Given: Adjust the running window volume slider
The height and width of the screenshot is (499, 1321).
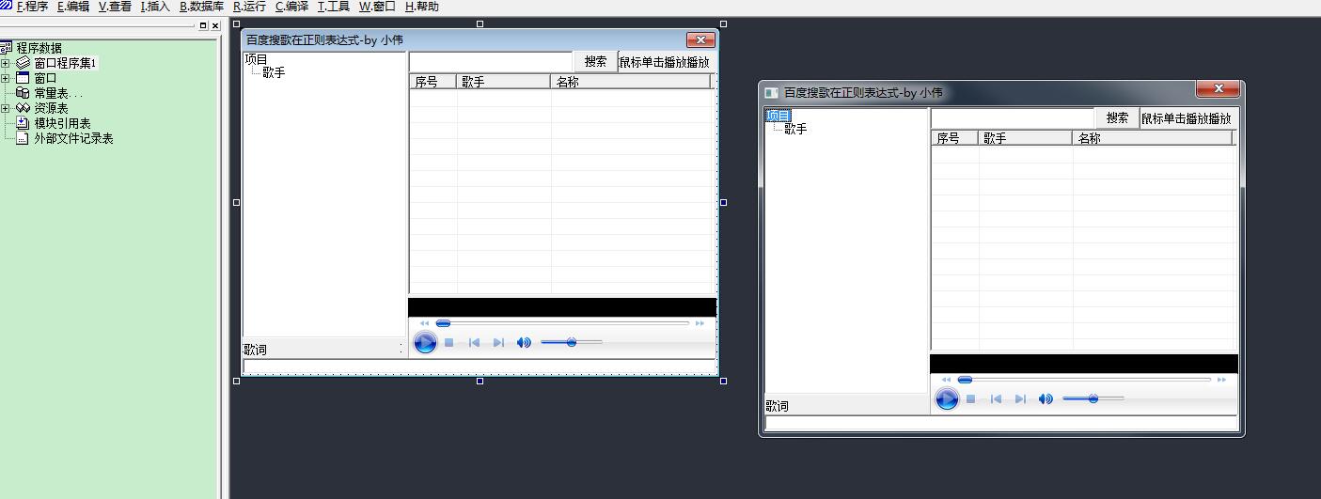Looking at the screenshot, I should point(1093,398).
